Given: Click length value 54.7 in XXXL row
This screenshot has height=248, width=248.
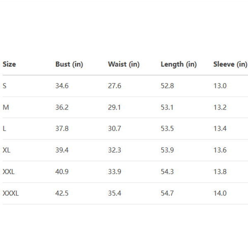Looking at the screenshot, I should point(167,193).
